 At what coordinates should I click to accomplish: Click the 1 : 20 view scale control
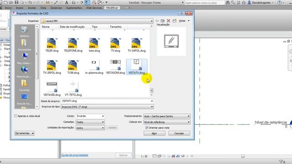[x=144, y=156]
